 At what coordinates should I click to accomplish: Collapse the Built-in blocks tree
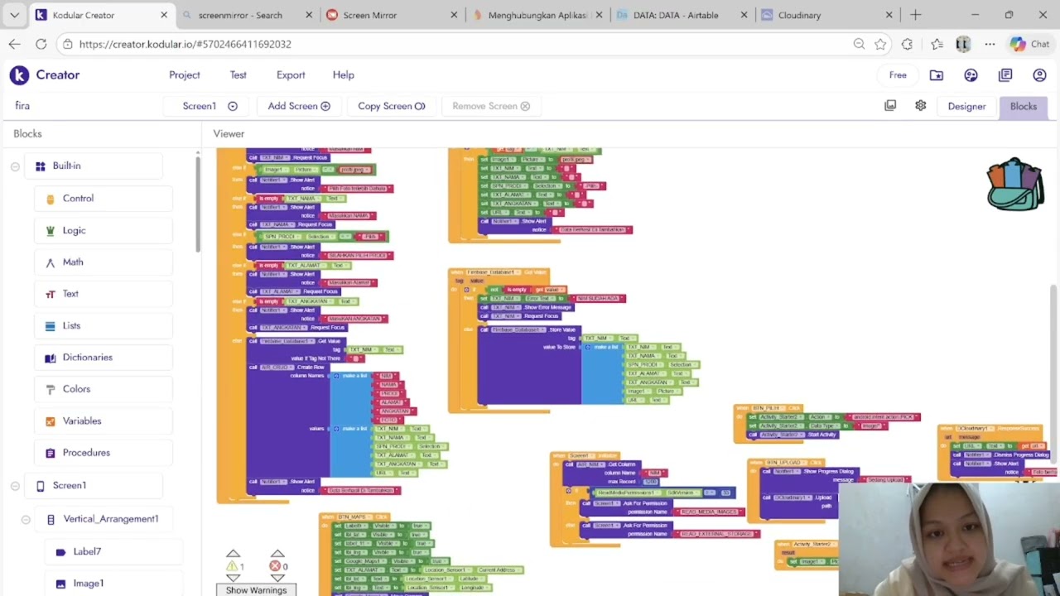[15, 166]
